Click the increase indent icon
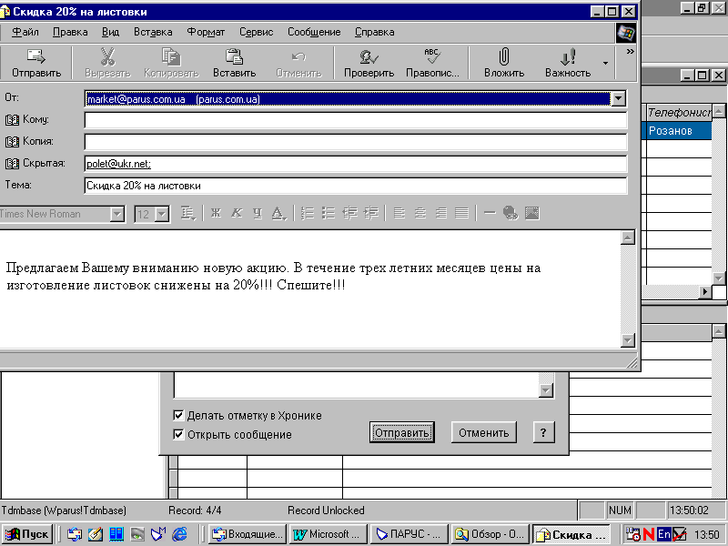The width and height of the screenshot is (728, 546). coord(371,213)
